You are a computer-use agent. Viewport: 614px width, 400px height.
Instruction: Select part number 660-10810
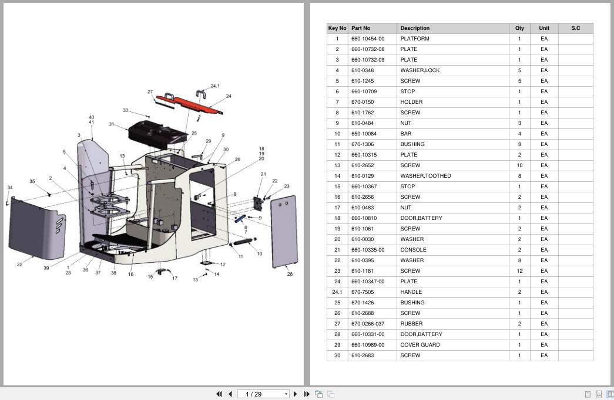click(x=364, y=218)
